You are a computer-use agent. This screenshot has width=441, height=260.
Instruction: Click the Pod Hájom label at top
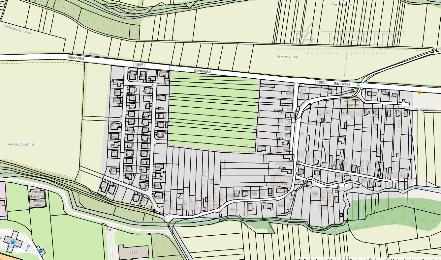pyautogui.click(x=342, y=5)
